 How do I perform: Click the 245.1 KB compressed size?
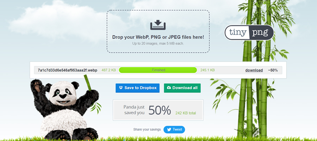coord(207,70)
